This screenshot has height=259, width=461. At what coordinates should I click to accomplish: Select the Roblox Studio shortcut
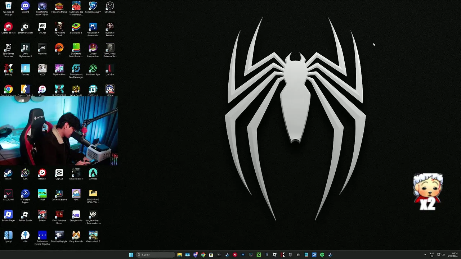(25, 216)
